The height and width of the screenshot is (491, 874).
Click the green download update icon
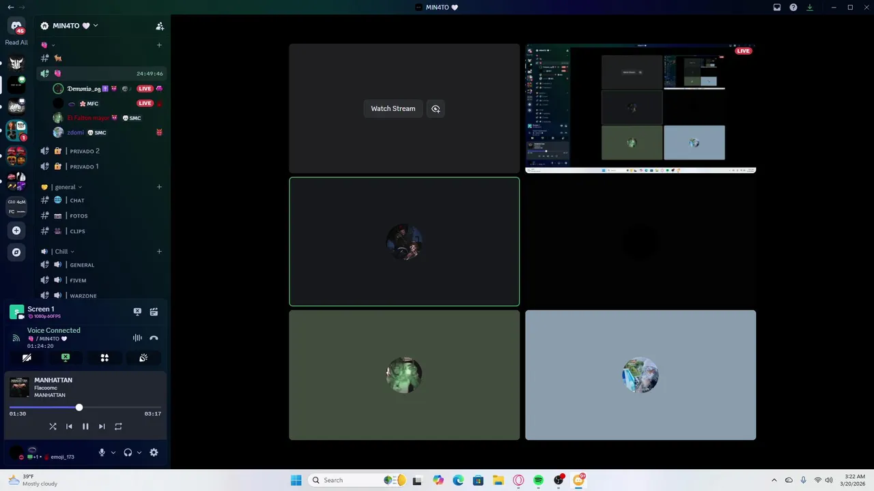tap(810, 7)
